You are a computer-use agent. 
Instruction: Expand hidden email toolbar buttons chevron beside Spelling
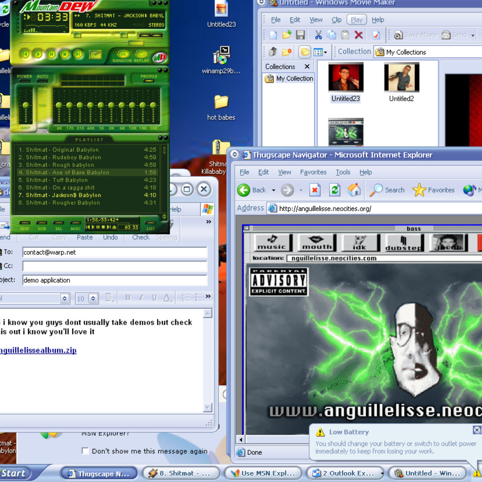coord(208,222)
